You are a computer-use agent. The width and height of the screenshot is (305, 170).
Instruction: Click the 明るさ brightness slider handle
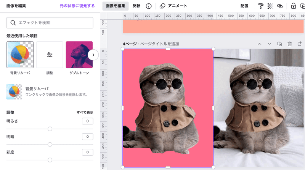(50, 129)
